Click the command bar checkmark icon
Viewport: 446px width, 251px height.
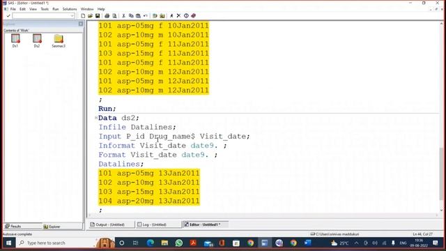[8, 15]
